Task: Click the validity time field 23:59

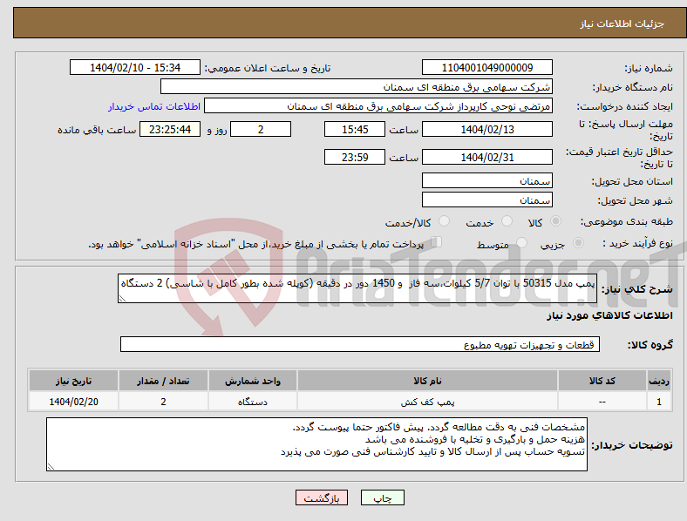Action: pyautogui.click(x=355, y=157)
